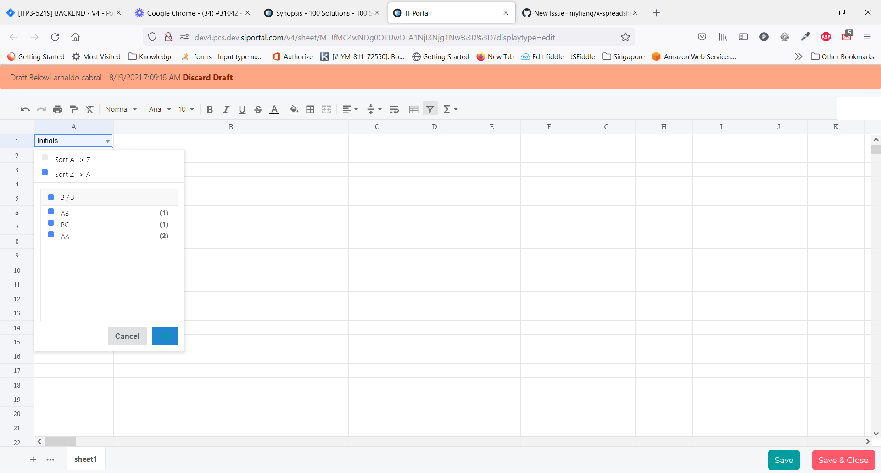Toggle the 3/3 select all checkbox
This screenshot has height=473, width=881.
51,197
